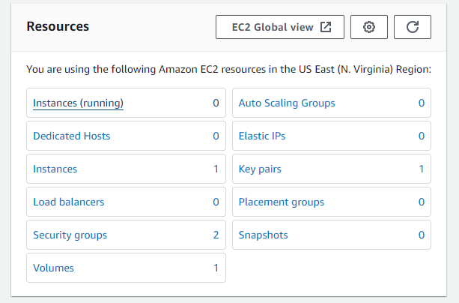The height and width of the screenshot is (303, 459).
Task: Go to Dedicated Hosts
Action: [72, 136]
